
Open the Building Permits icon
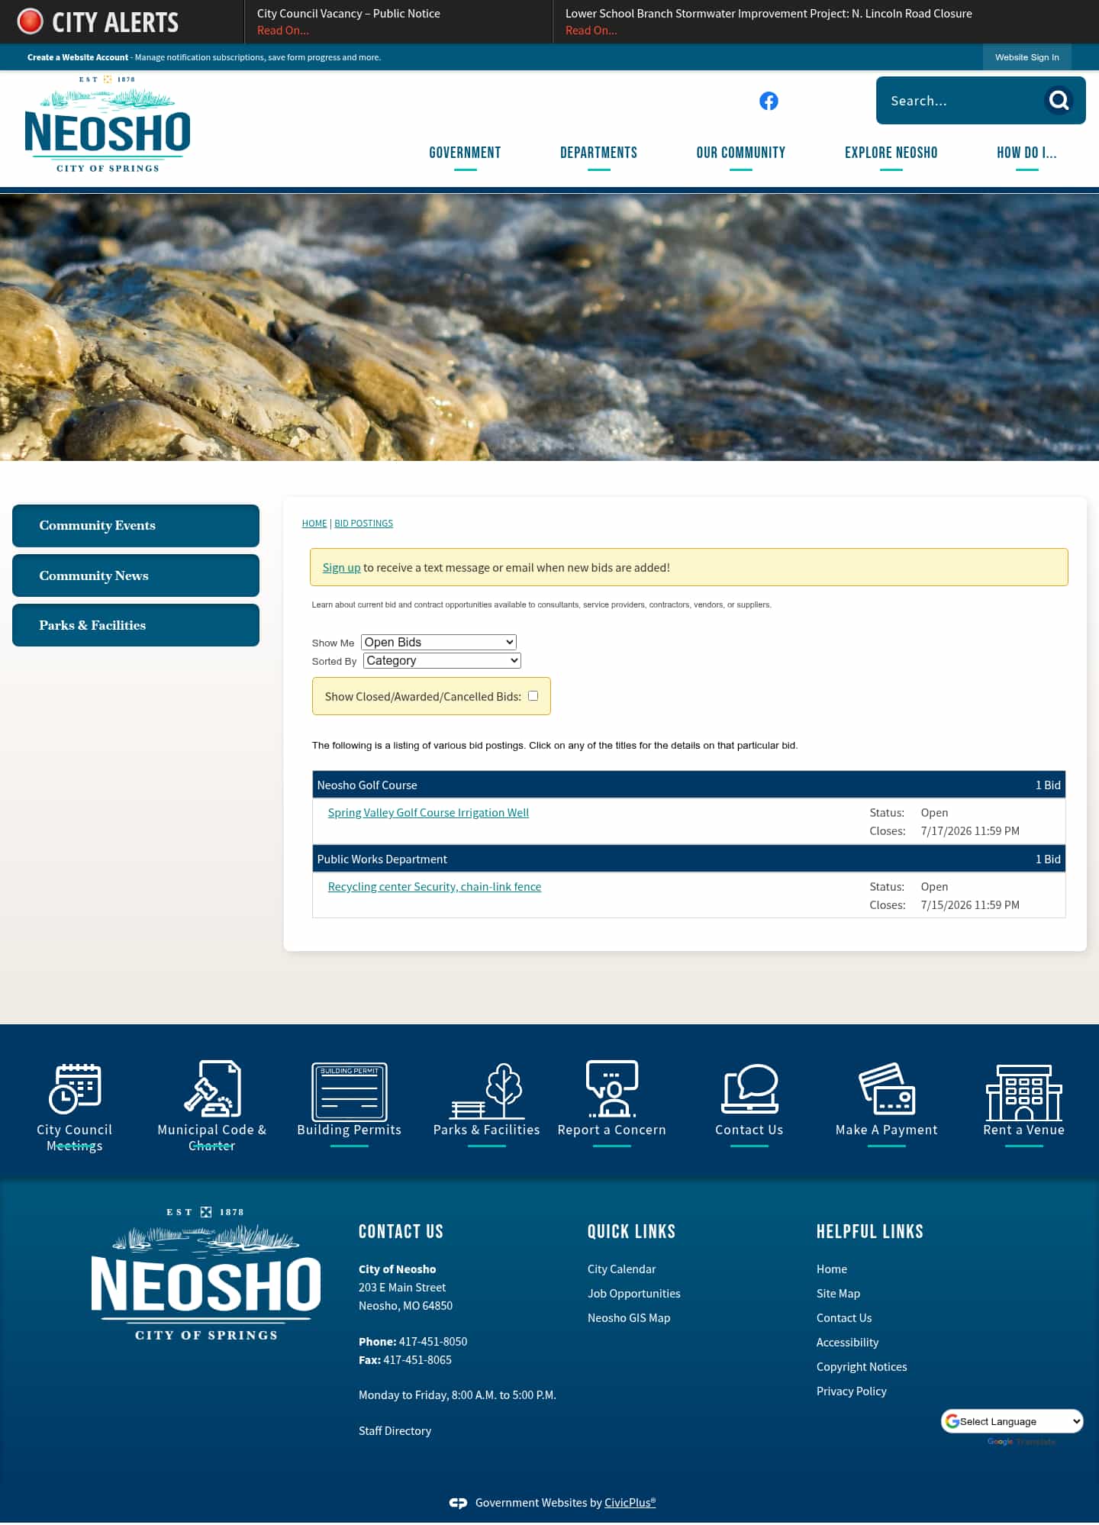point(350,1091)
